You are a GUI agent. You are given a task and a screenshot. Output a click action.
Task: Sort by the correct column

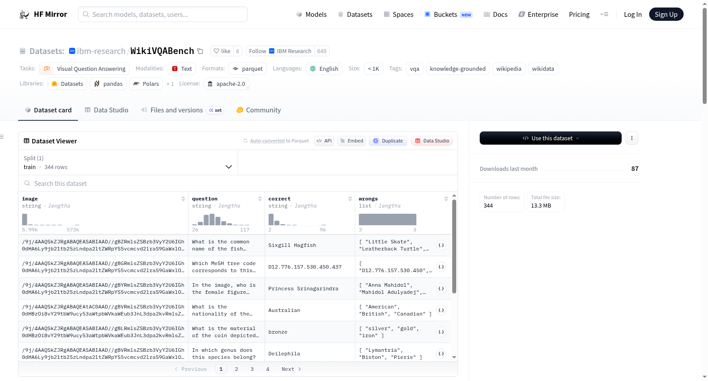point(350,199)
